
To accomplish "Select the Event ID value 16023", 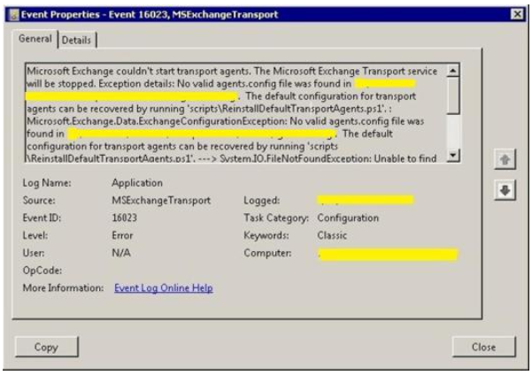I will point(125,218).
